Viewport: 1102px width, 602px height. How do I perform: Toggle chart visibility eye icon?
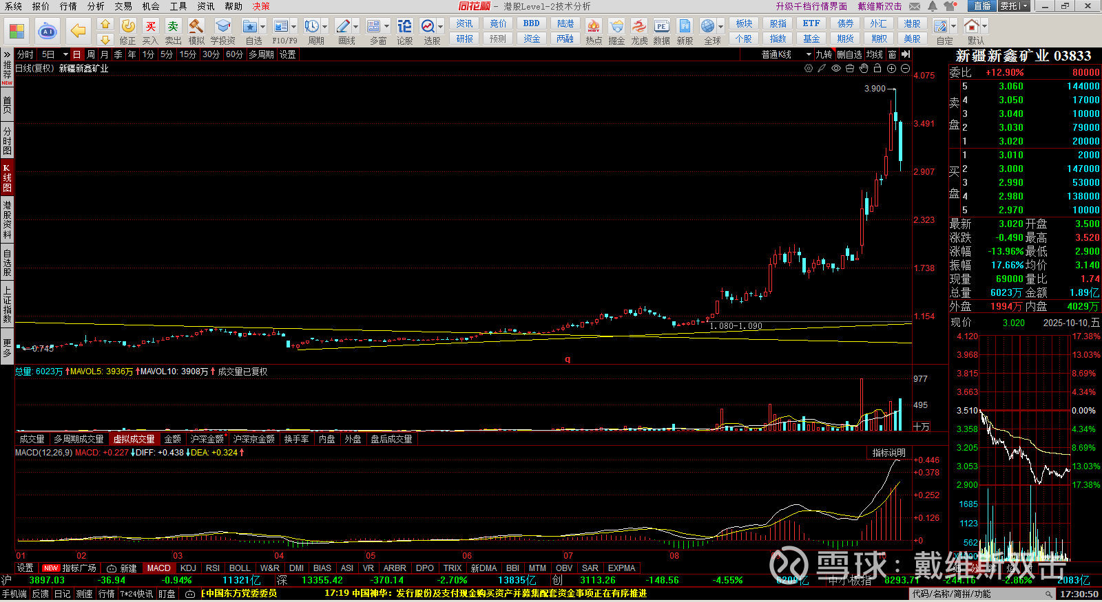tap(836, 69)
